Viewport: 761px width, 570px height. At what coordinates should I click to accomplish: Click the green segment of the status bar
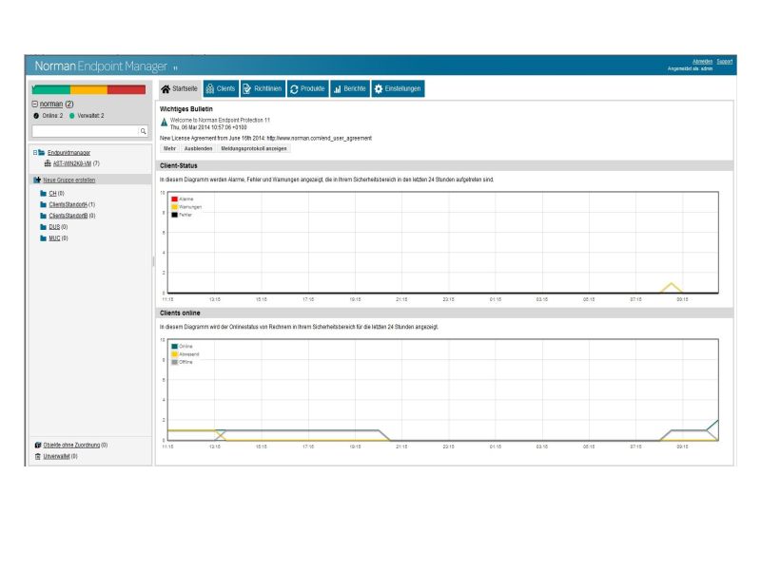[x=51, y=89]
